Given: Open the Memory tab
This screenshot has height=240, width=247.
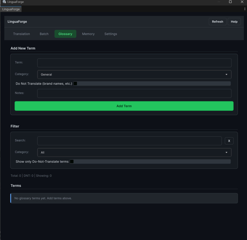Looking at the screenshot, I should (88, 34).
